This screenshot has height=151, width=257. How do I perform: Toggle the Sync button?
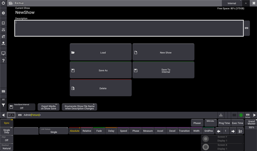tap(6, 123)
